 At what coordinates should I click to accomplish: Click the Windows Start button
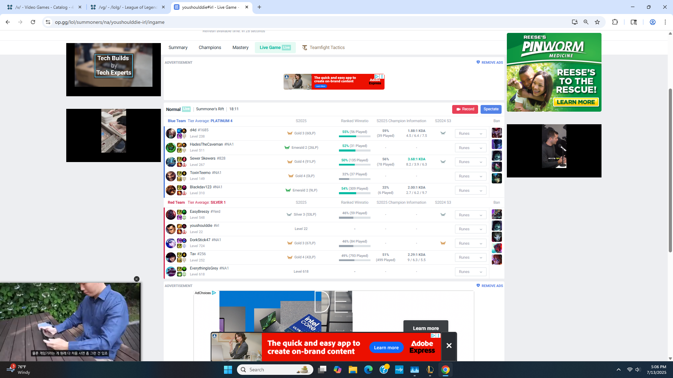[228, 370]
